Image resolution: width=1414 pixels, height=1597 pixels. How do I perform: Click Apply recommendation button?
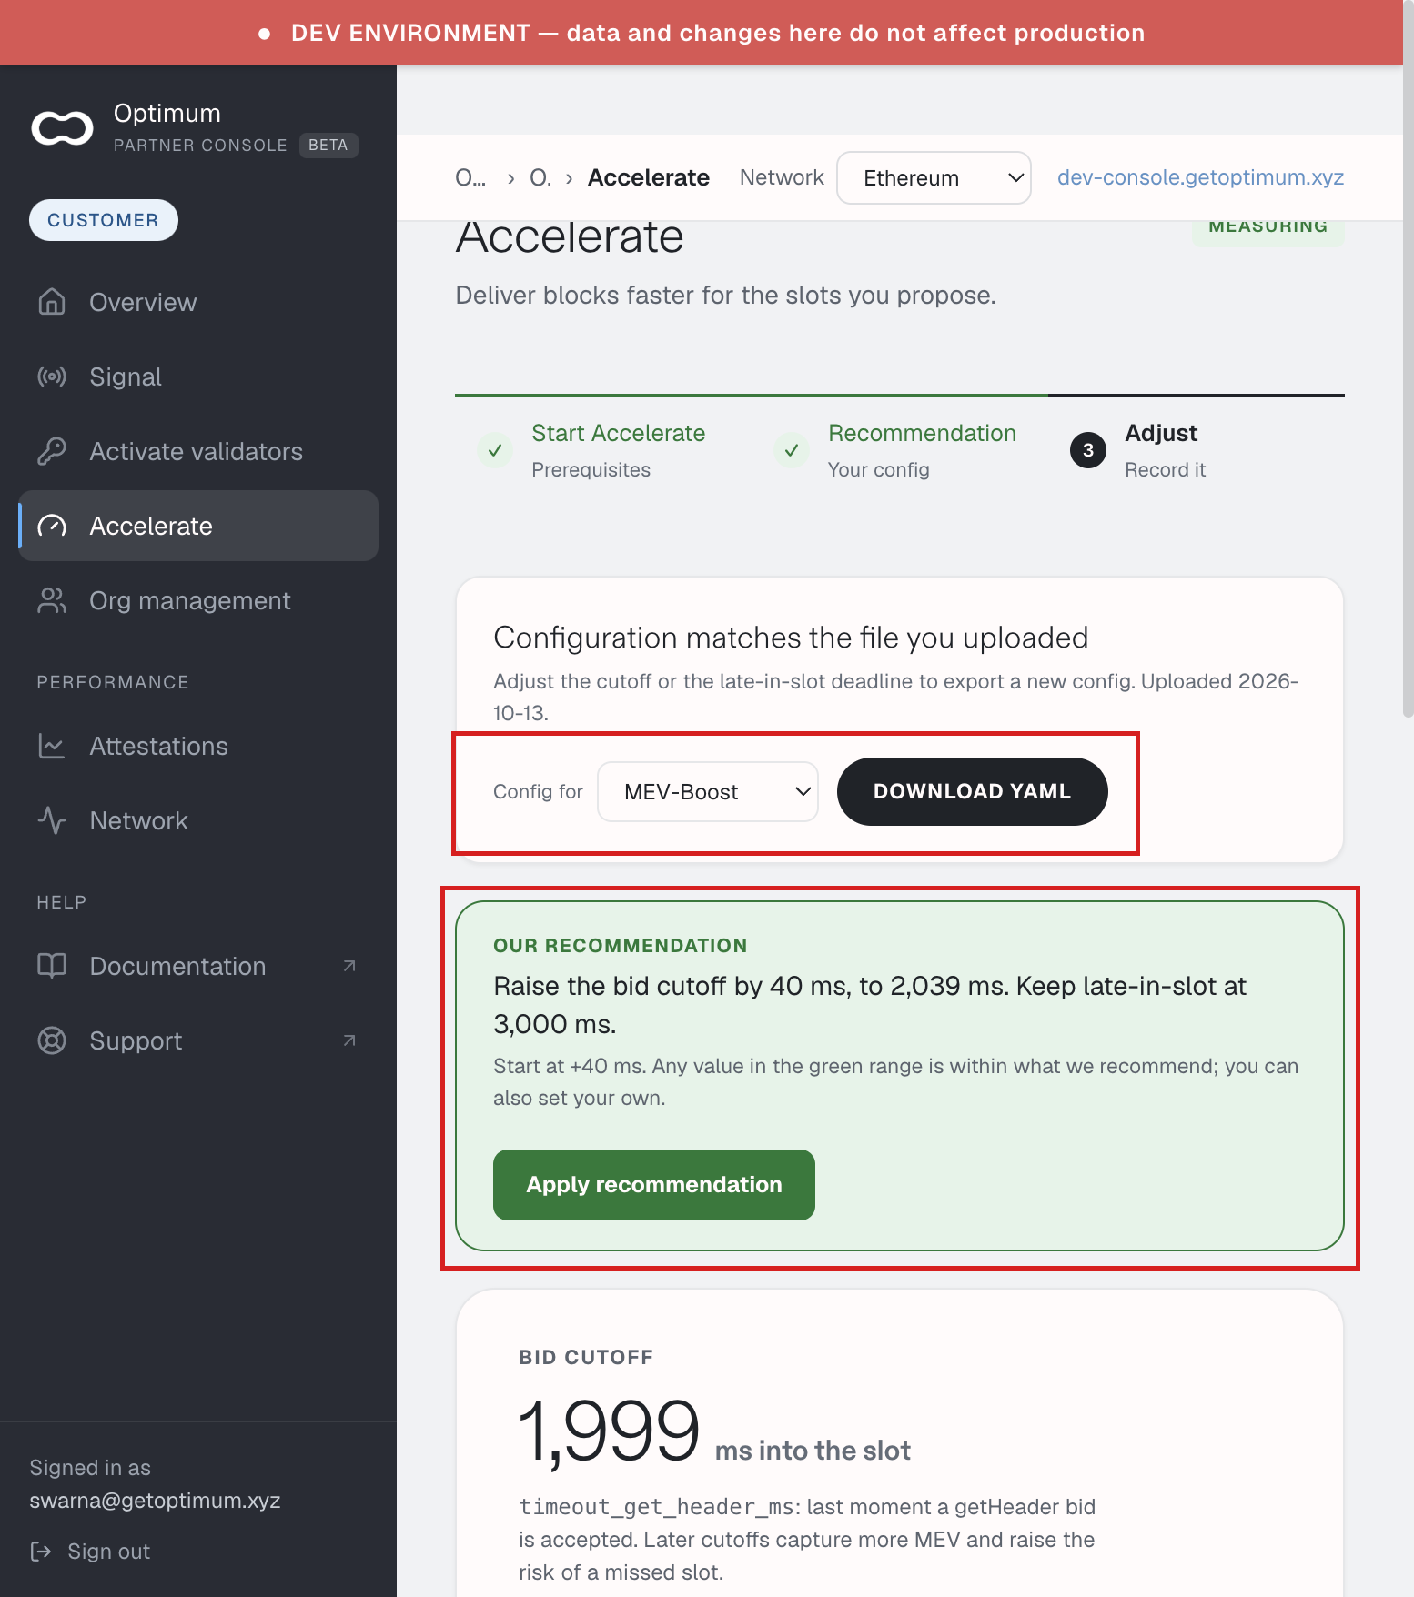[x=654, y=1185]
